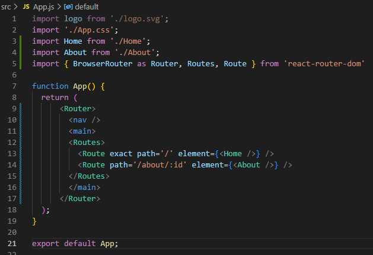Click the About identifier on line 4
The image size is (373, 255).
tap(75, 53)
